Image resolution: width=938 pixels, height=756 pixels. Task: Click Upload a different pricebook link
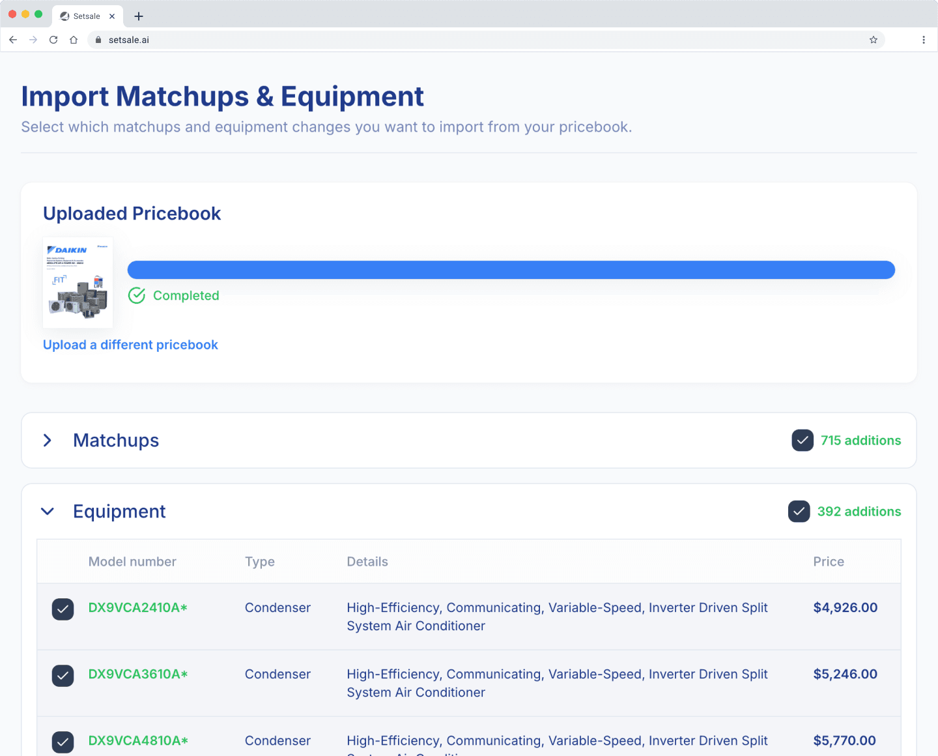(130, 345)
